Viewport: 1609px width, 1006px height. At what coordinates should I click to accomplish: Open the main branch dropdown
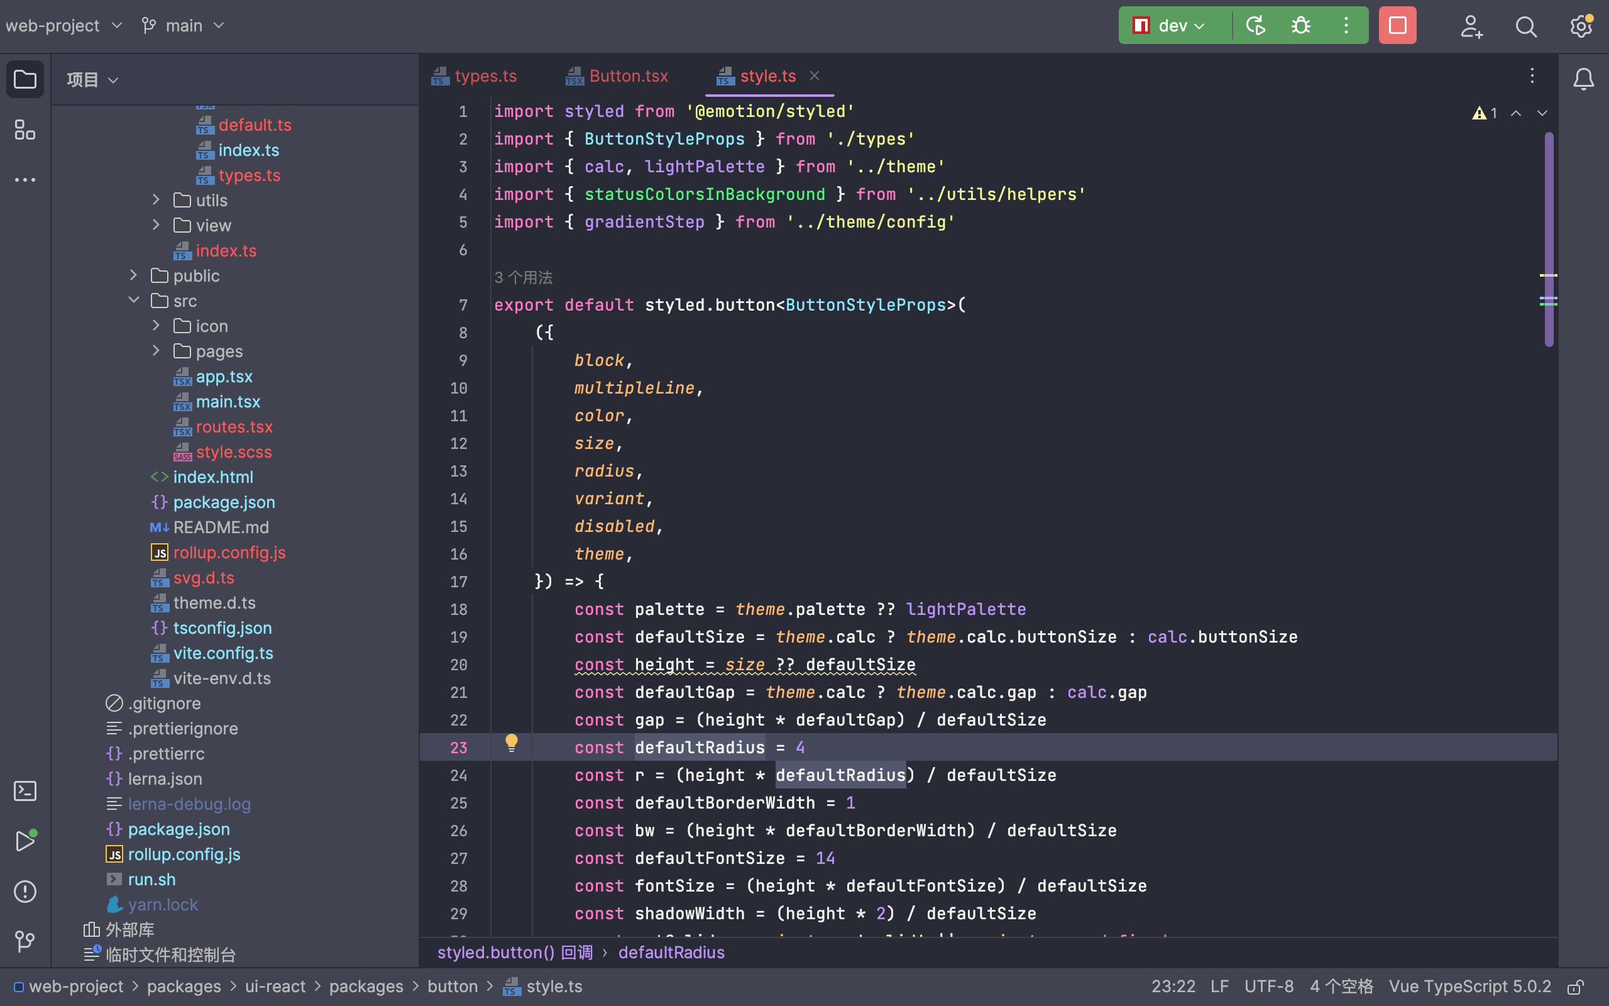183,25
